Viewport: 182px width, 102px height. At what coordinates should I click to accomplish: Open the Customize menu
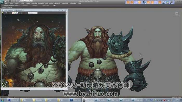click(x=65, y=3)
